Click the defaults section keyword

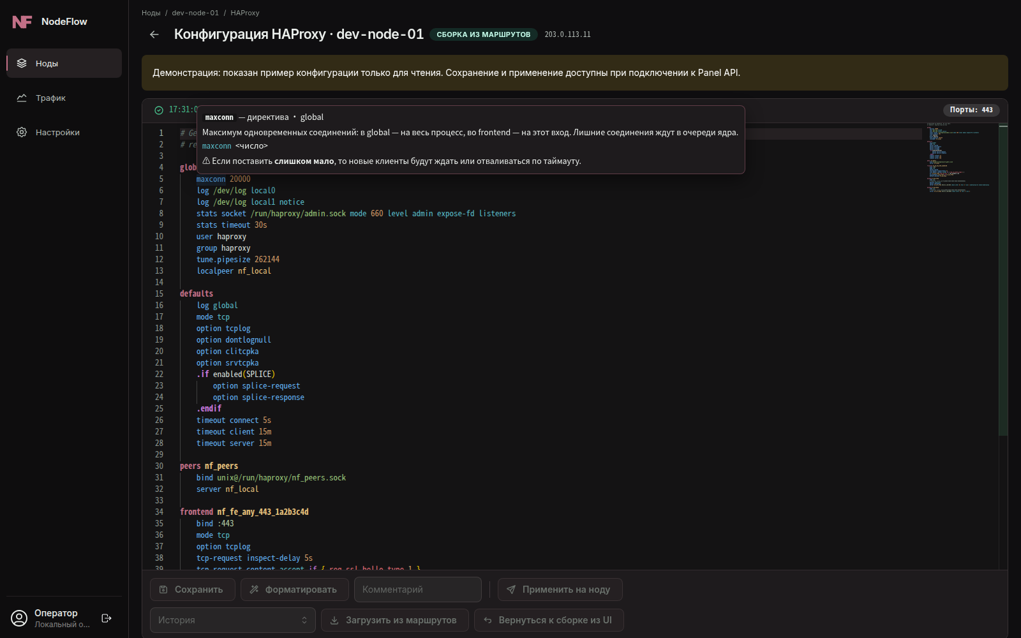point(197,294)
